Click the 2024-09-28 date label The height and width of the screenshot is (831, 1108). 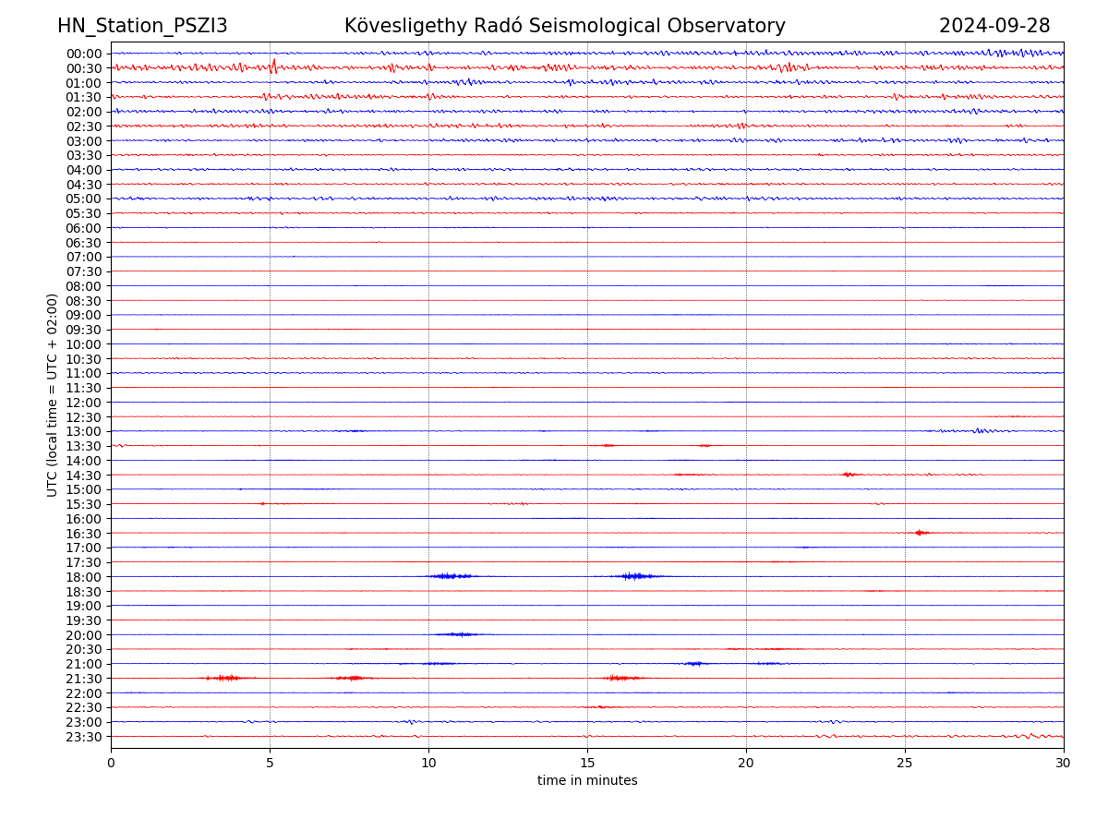coord(994,26)
